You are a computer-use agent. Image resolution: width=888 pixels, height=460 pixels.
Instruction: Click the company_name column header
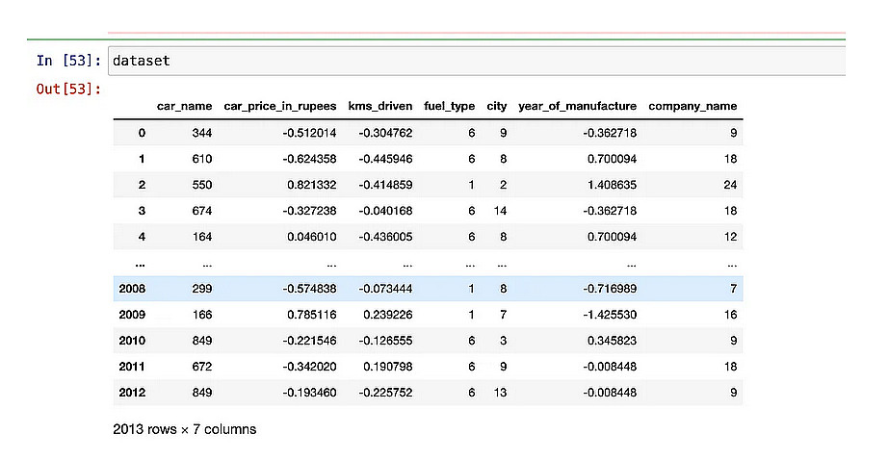692,106
